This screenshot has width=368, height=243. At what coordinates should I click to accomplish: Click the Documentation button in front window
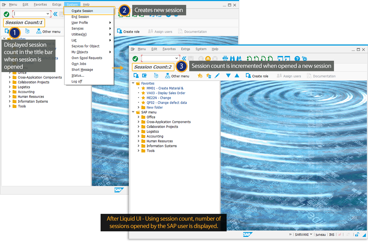321,76
